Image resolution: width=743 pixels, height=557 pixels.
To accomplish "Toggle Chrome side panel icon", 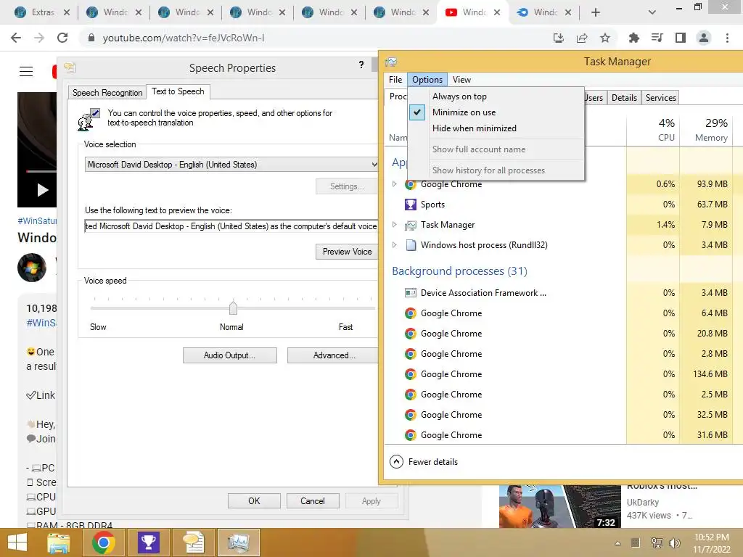I will (681, 38).
